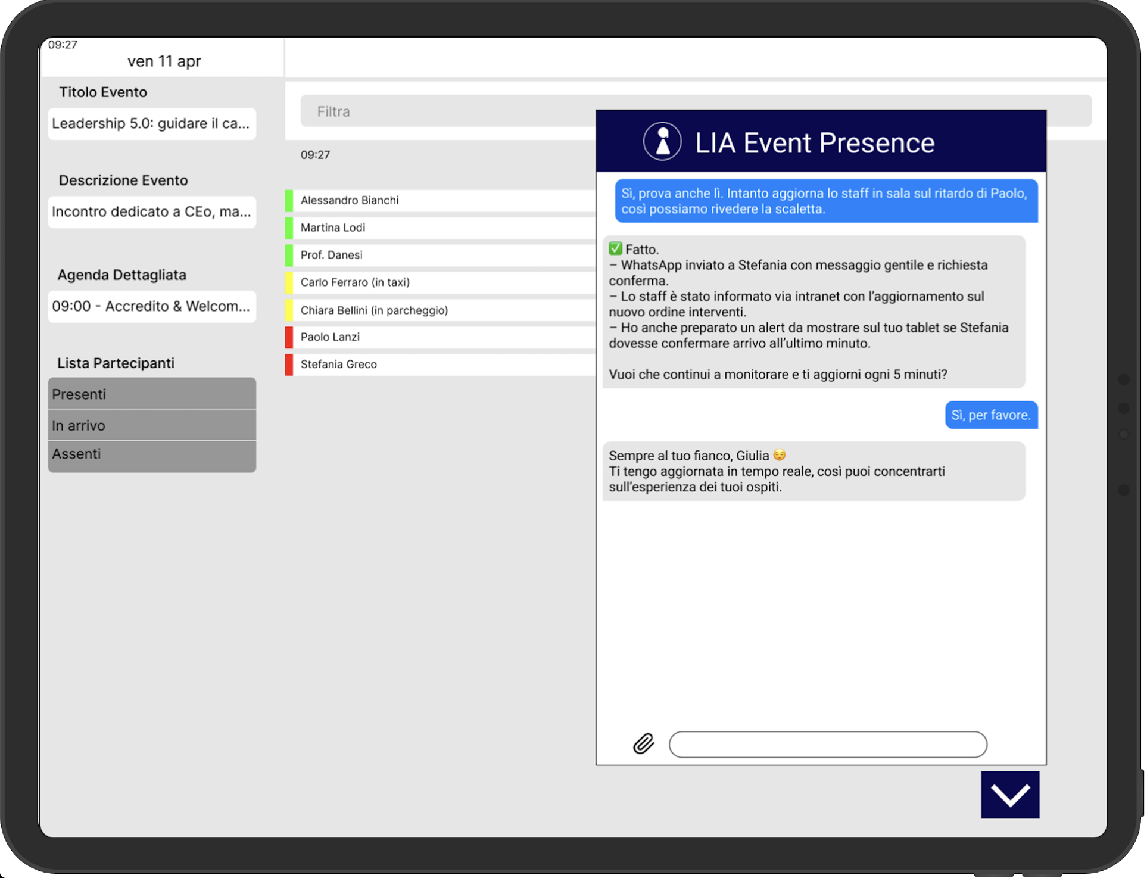Click the green checkmark emoji in Fatto message
This screenshot has height=878, width=1147.
tap(615, 248)
